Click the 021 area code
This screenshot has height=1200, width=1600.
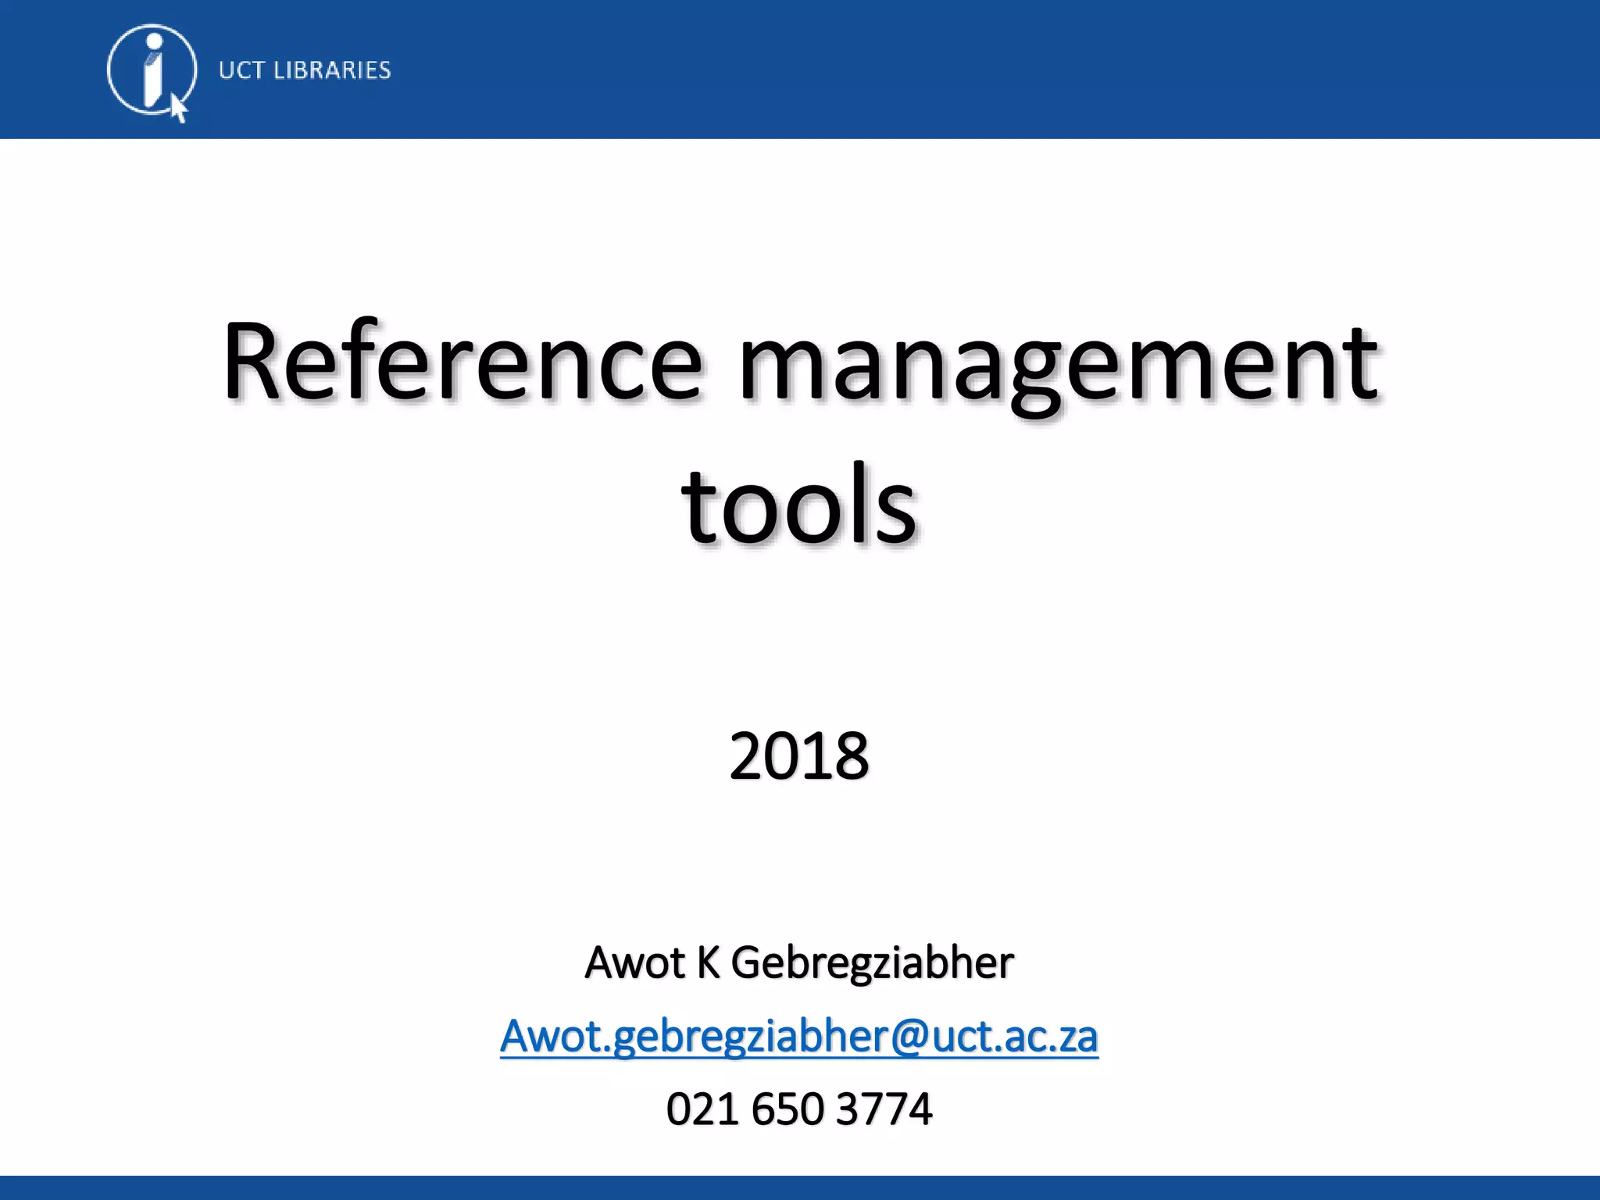[x=702, y=1109]
